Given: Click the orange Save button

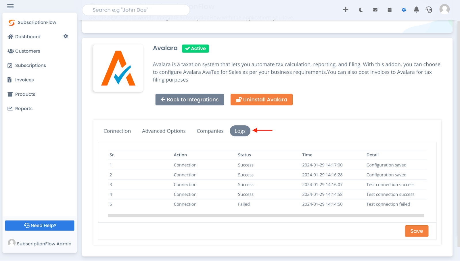Looking at the screenshot, I should click(417, 231).
